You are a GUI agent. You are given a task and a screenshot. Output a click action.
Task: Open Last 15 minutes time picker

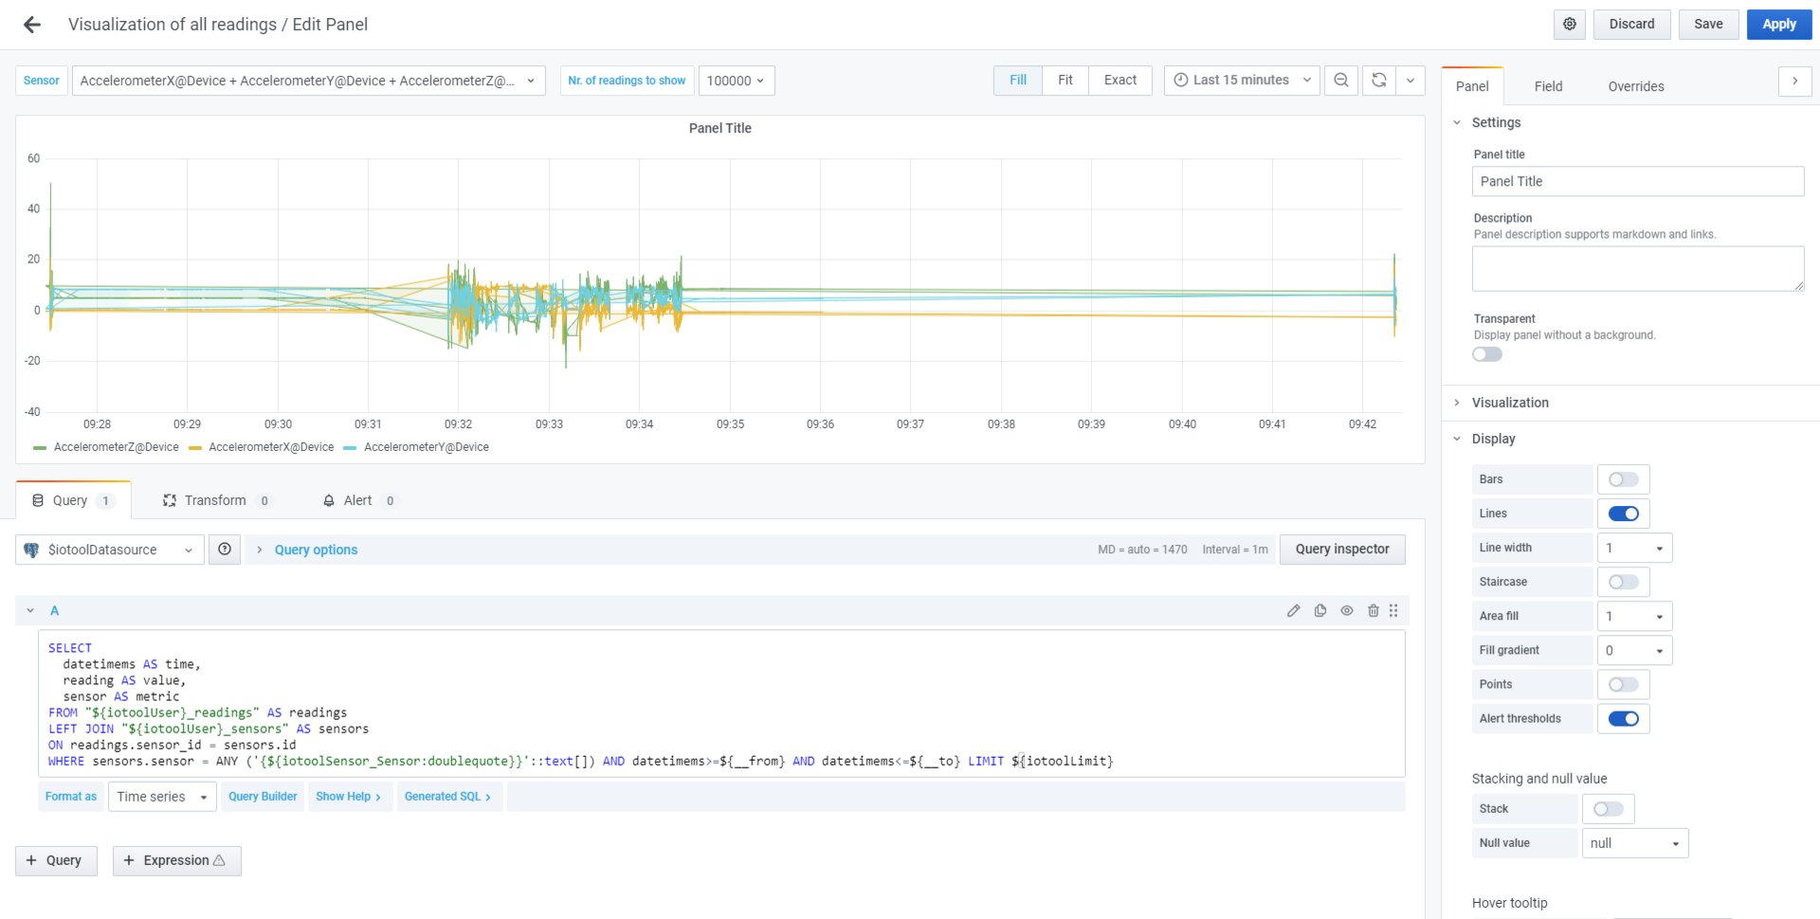(1242, 81)
